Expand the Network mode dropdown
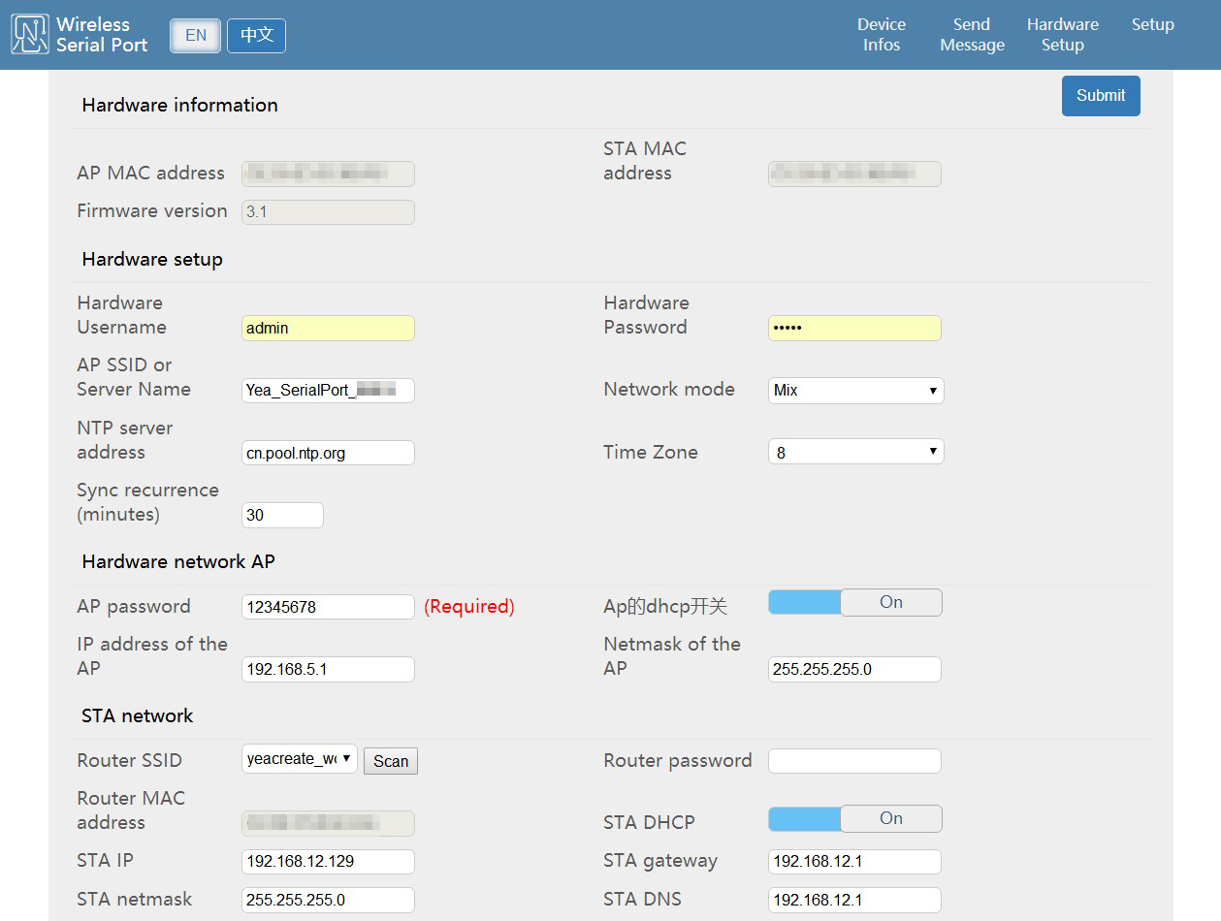The image size is (1221, 921). [855, 391]
